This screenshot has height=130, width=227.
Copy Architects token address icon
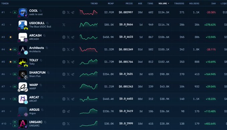[47, 48]
